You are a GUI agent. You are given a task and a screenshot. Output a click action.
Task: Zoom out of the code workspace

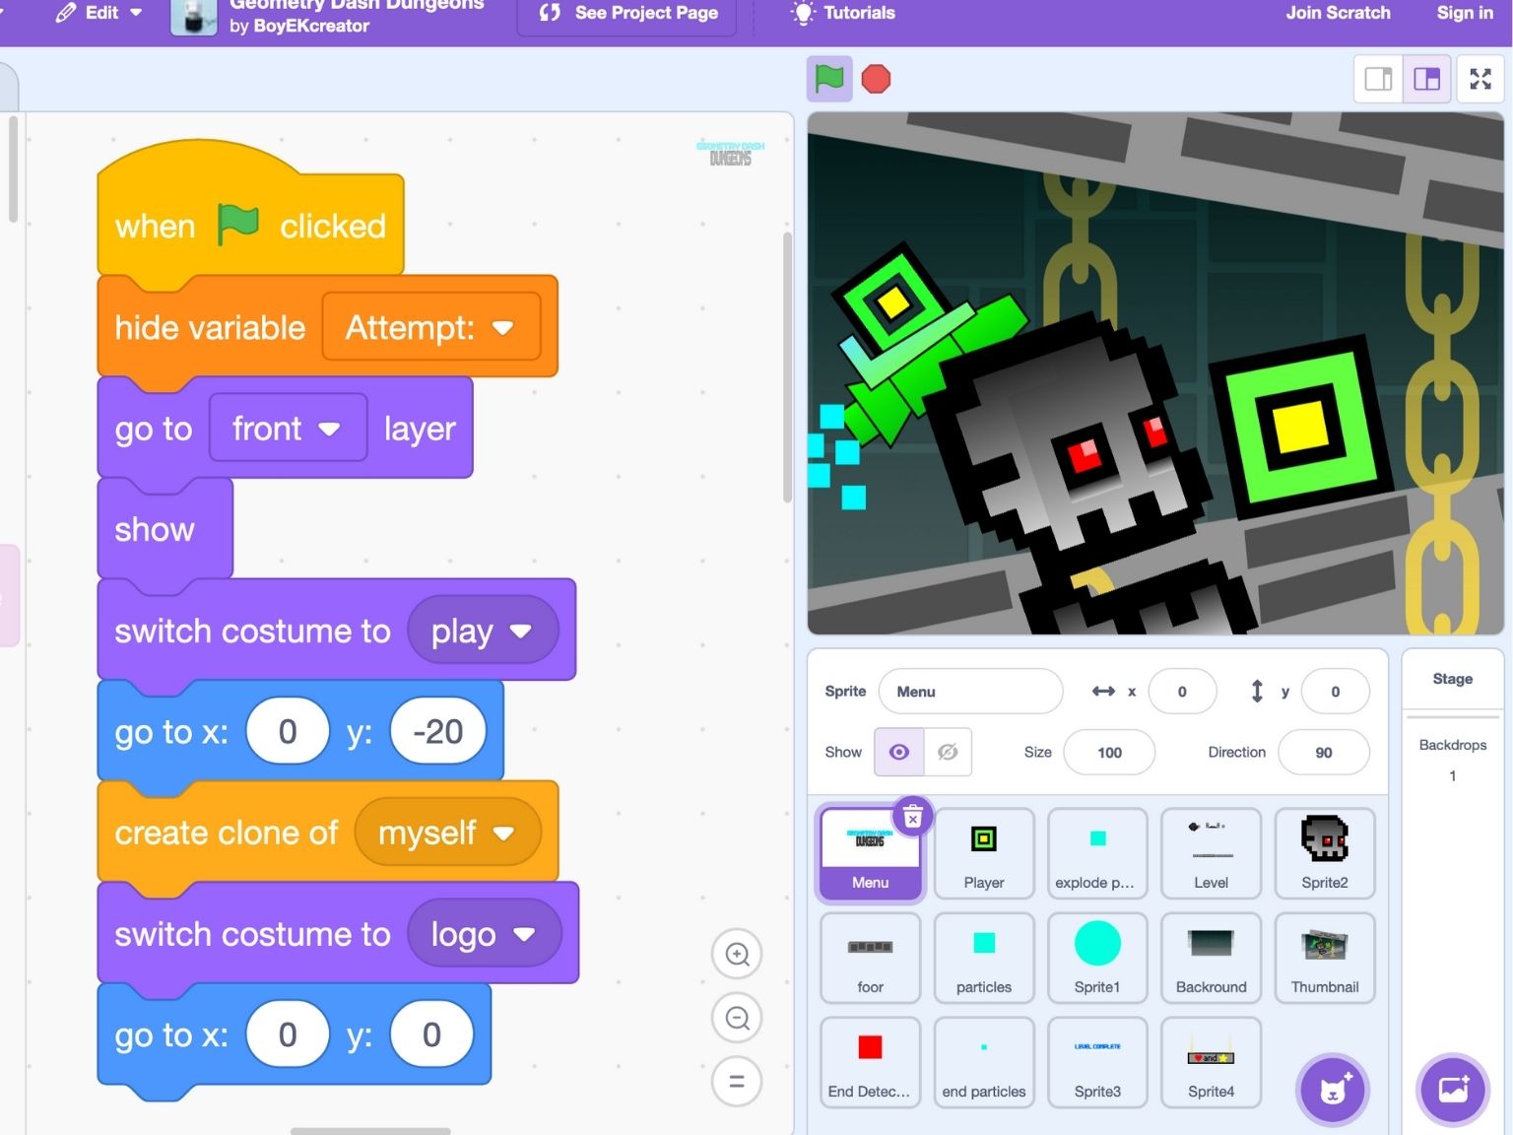tap(737, 1018)
